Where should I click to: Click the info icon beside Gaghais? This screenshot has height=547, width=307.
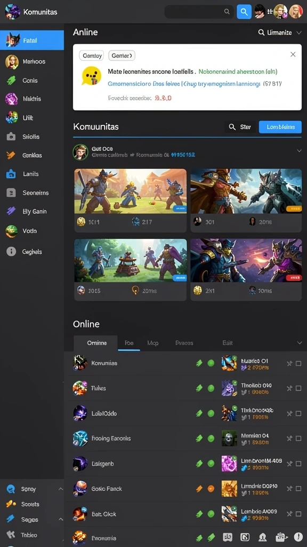[x=11, y=252]
